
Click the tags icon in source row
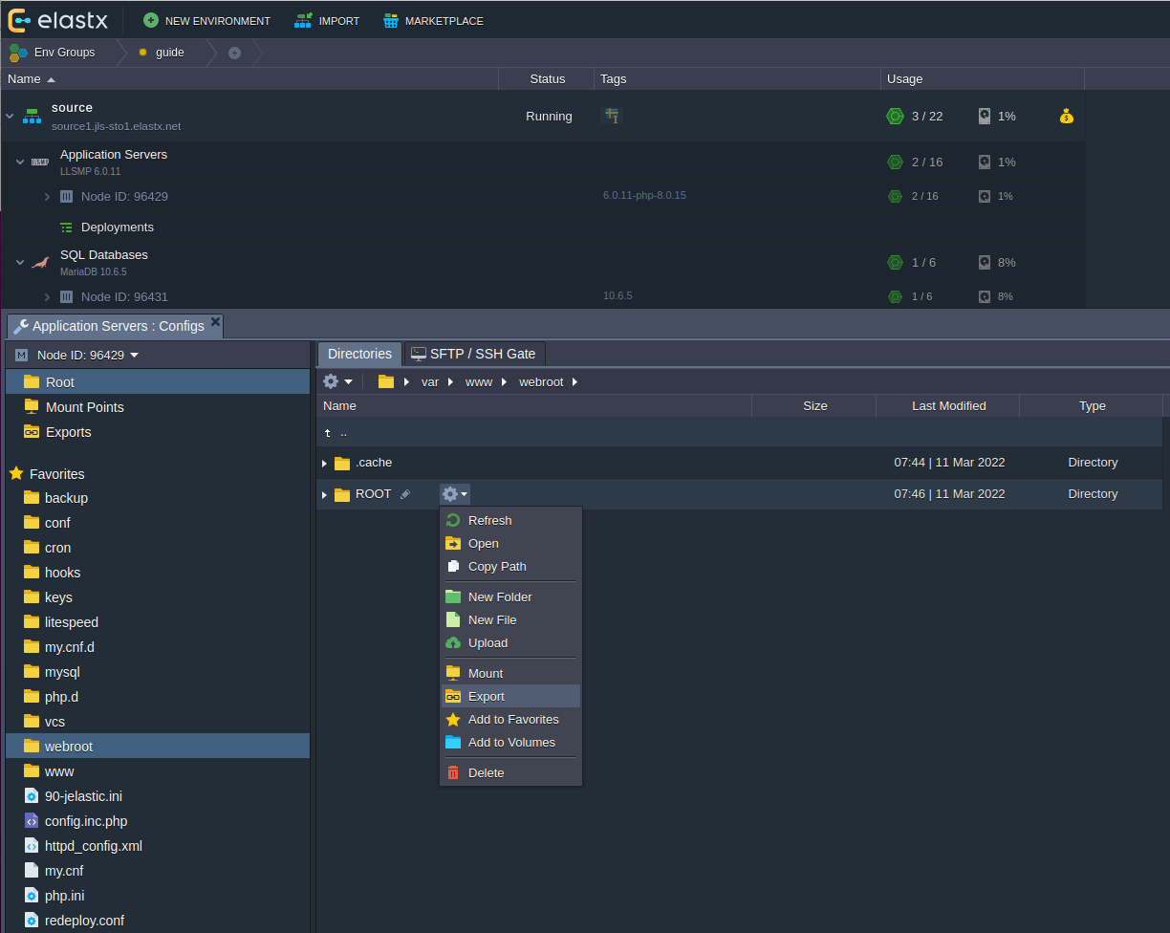point(612,117)
